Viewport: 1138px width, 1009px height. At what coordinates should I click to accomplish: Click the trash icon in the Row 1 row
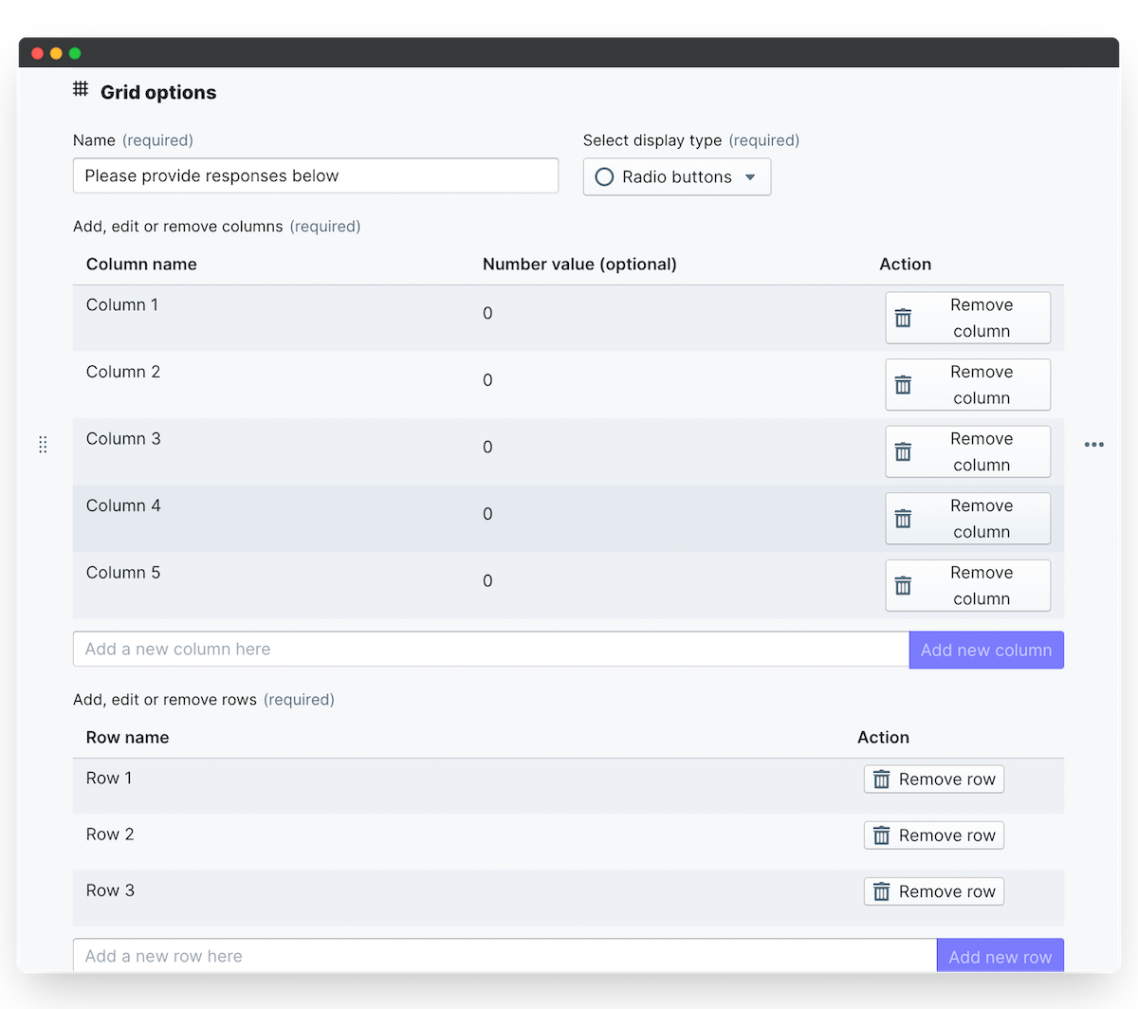tap(882, 780)
